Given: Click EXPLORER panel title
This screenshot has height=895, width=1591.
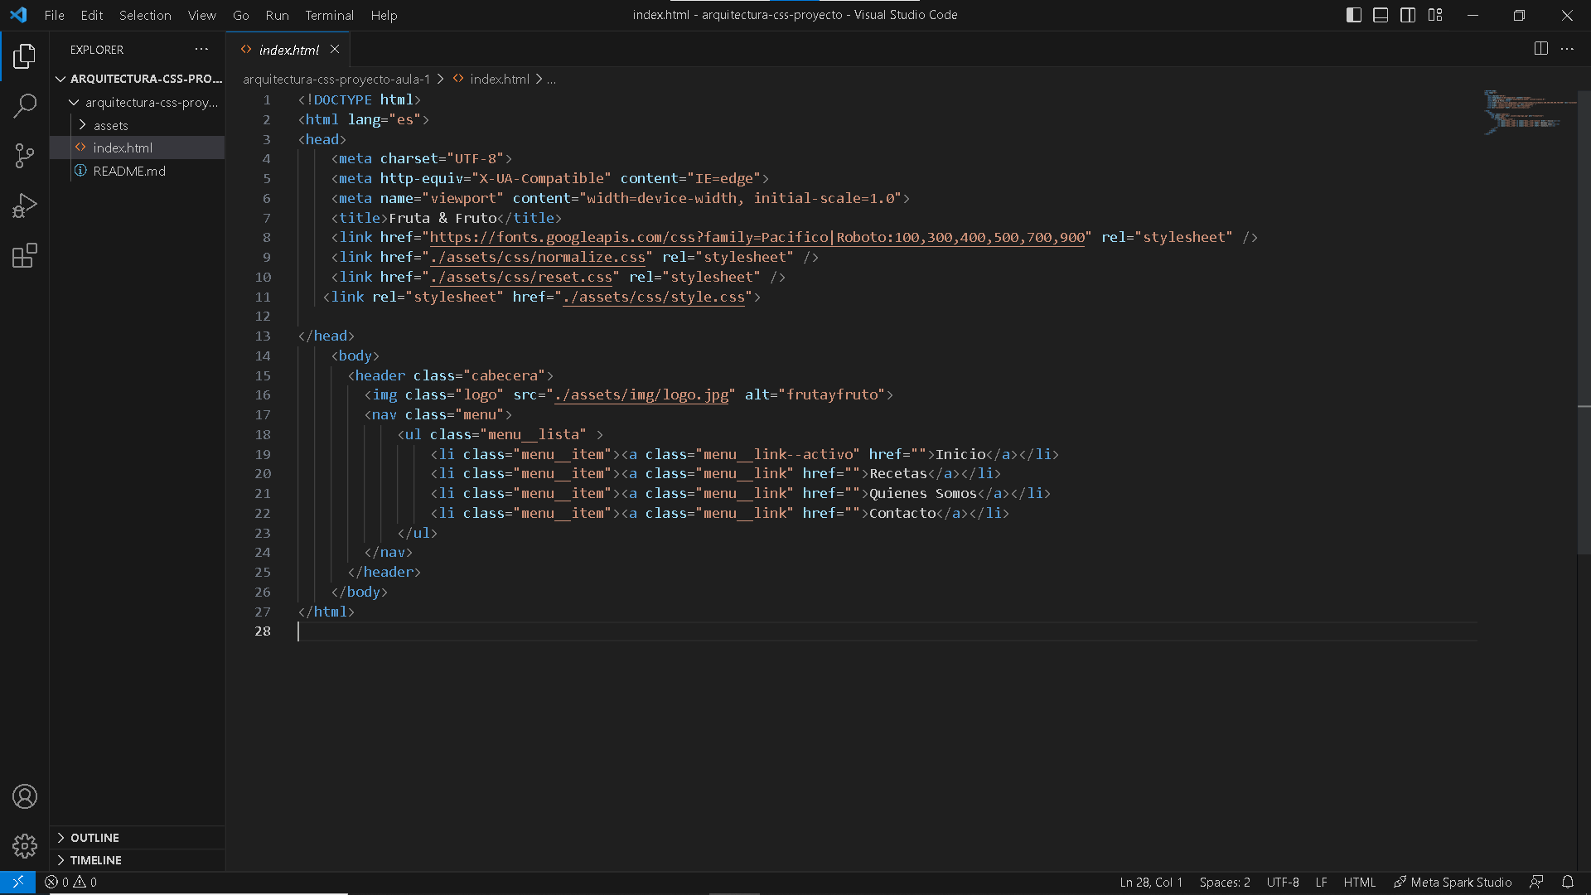Looking at the screenshot, I should pyautogui.click(x=97, y=50).
